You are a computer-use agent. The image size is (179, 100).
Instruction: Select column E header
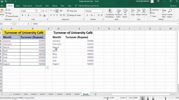79,29
